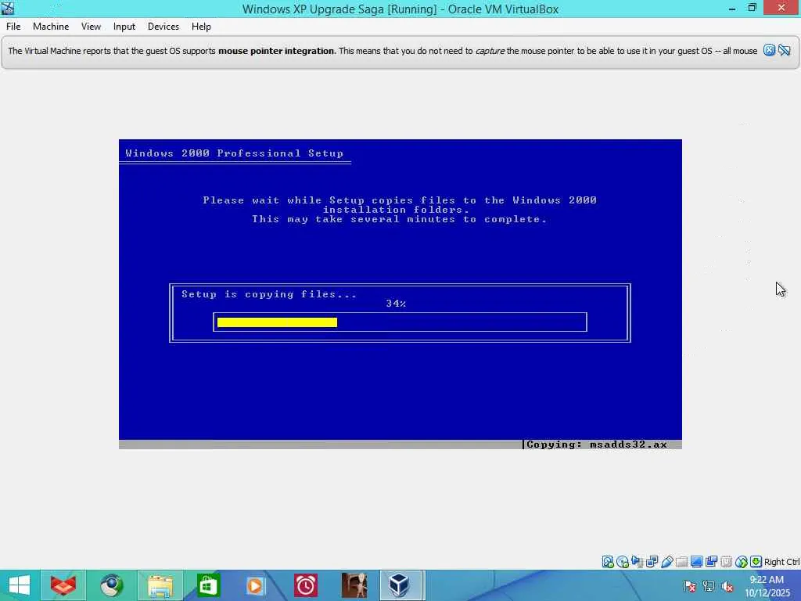Open the Machine menu
Viewport: 801px width, 601px height.
coord(51,27)
